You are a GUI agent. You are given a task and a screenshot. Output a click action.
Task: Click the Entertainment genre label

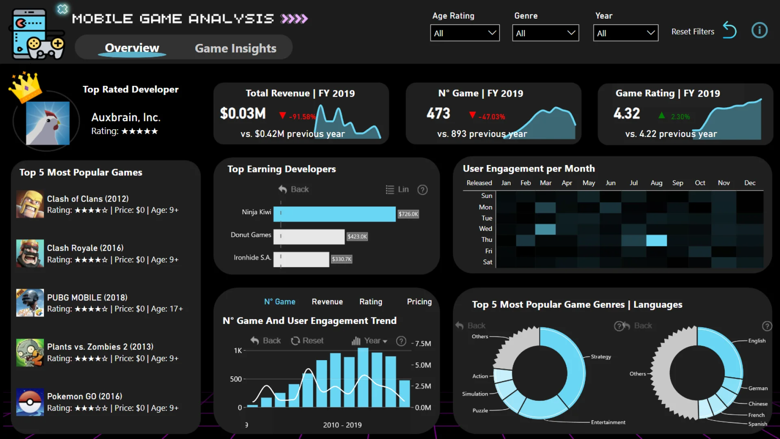(608, 422)
